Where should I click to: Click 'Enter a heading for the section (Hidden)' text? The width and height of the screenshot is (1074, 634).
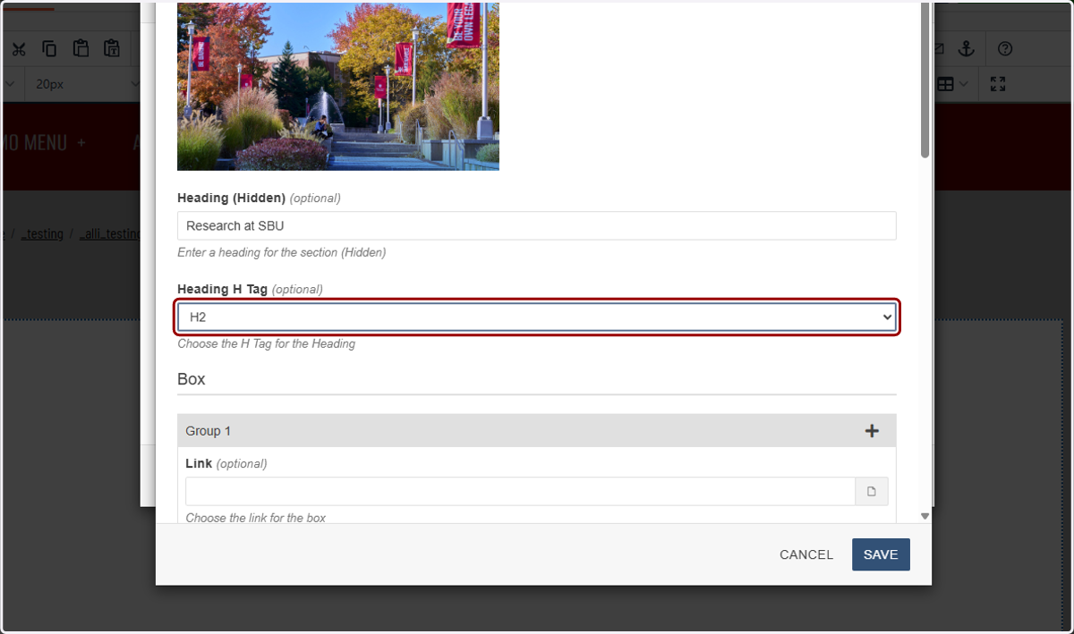click(x=282, y=252)
